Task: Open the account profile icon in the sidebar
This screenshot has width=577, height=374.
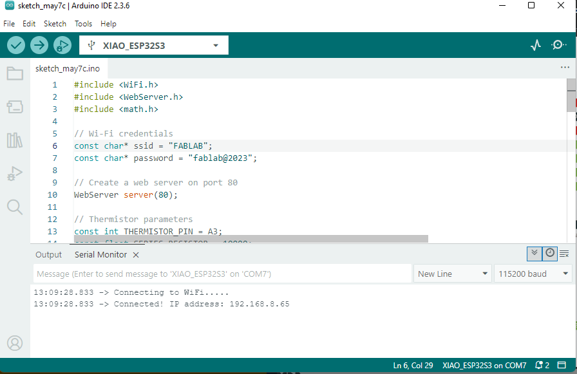Action: click(x=15, y=343)
